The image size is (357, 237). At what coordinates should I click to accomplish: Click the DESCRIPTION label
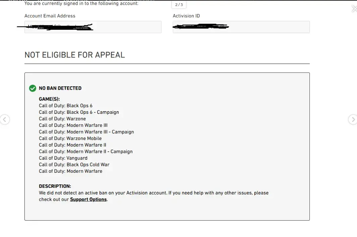[55, 186]
